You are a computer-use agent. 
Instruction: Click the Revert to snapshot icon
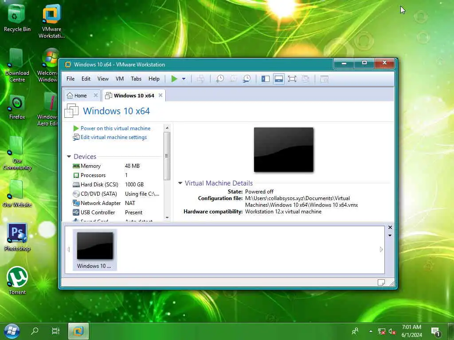(233, 79)
